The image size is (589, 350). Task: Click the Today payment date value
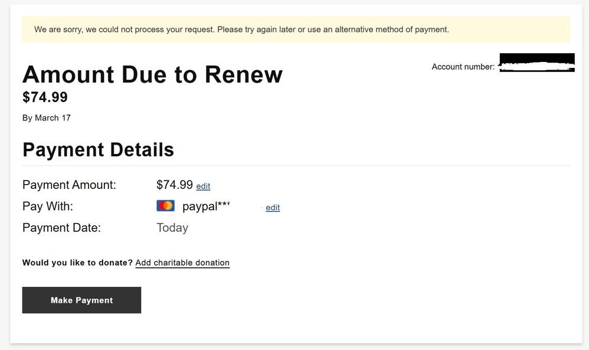172,228
